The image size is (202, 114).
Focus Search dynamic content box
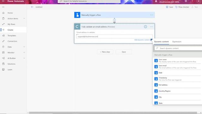point(178,48)
